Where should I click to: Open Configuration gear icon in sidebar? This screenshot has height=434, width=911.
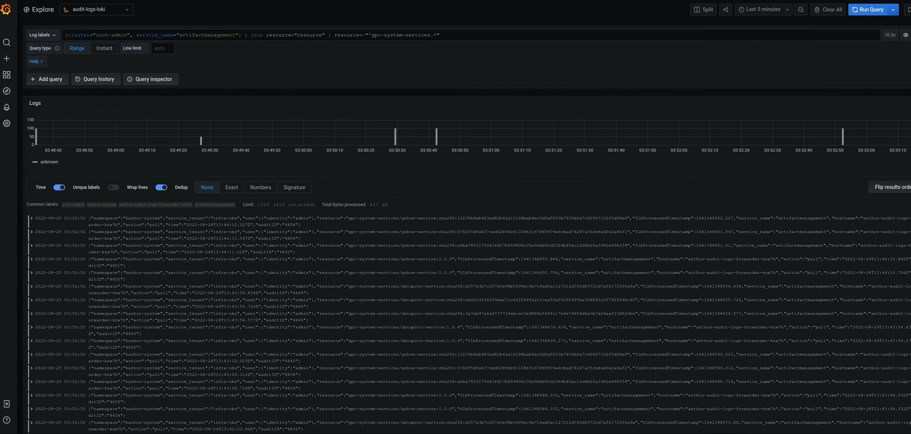tap(7, 123)
